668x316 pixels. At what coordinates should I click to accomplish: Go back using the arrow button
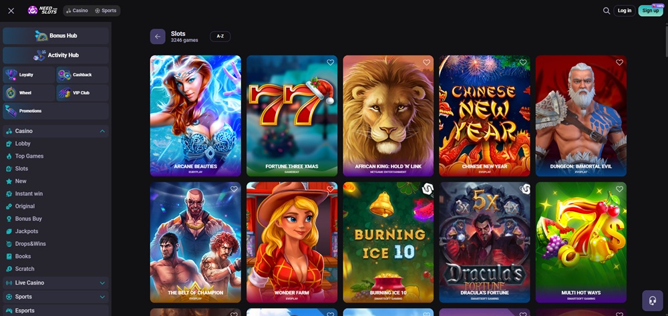[158, 37]
